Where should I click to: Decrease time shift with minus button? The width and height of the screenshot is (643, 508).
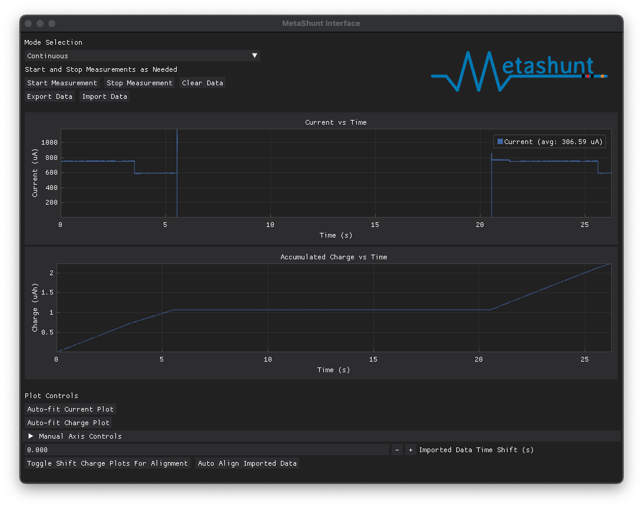click(397, 450)
